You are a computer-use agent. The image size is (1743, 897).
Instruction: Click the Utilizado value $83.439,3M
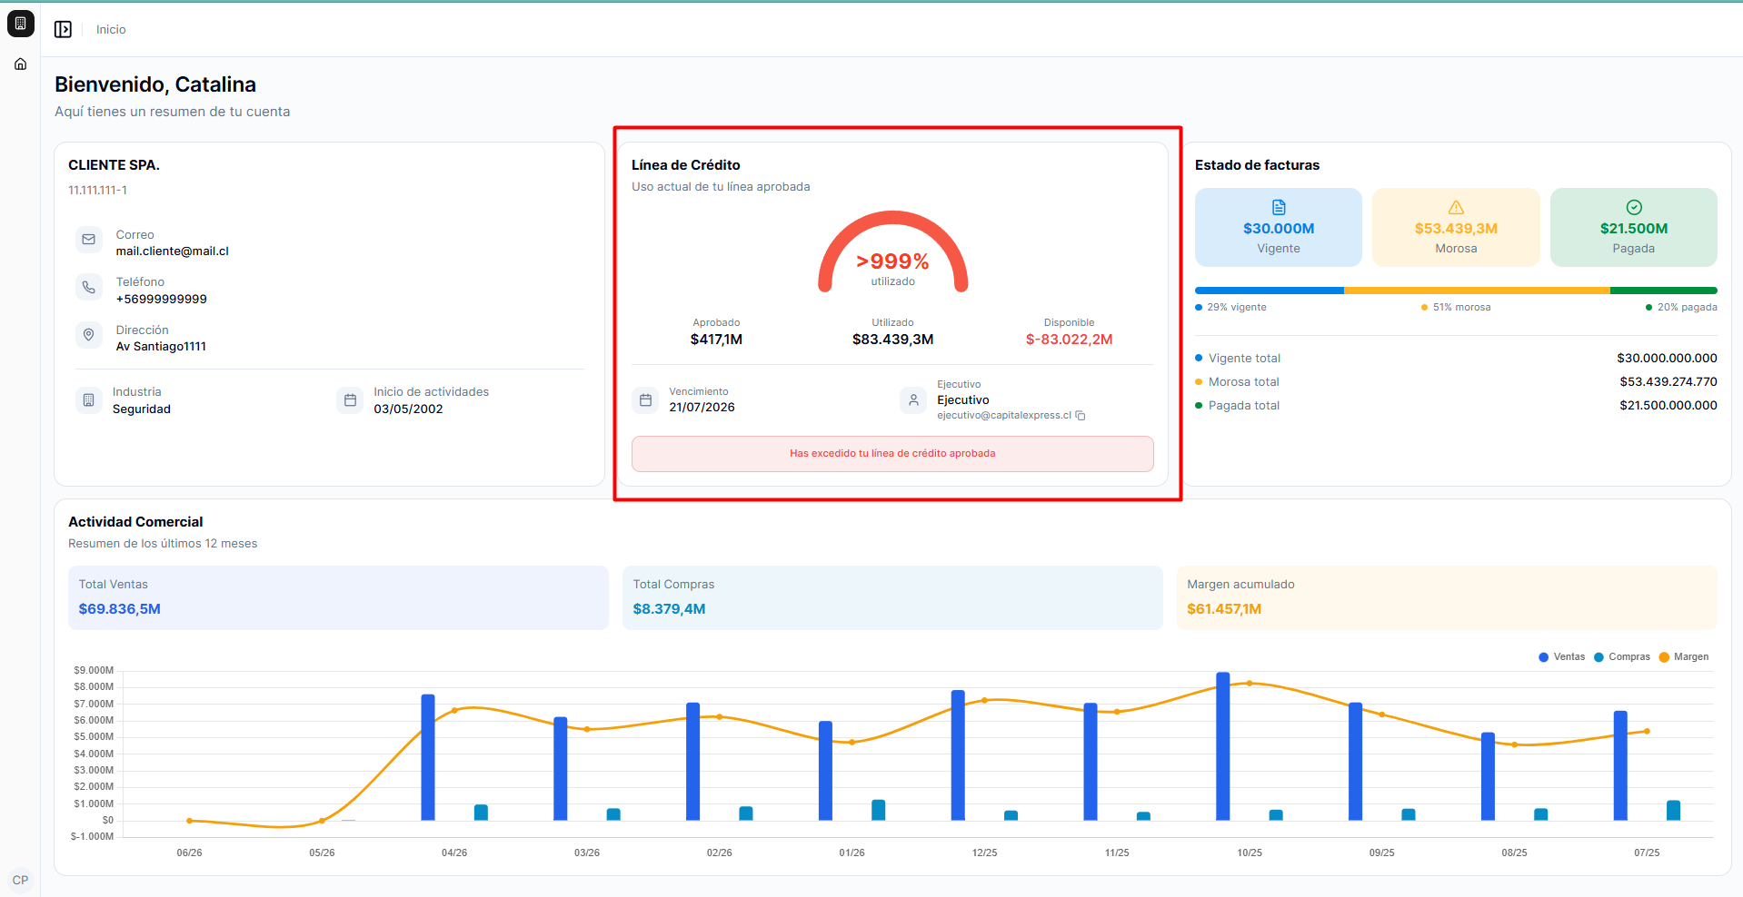pyautogui.click(x=892, y=340)
